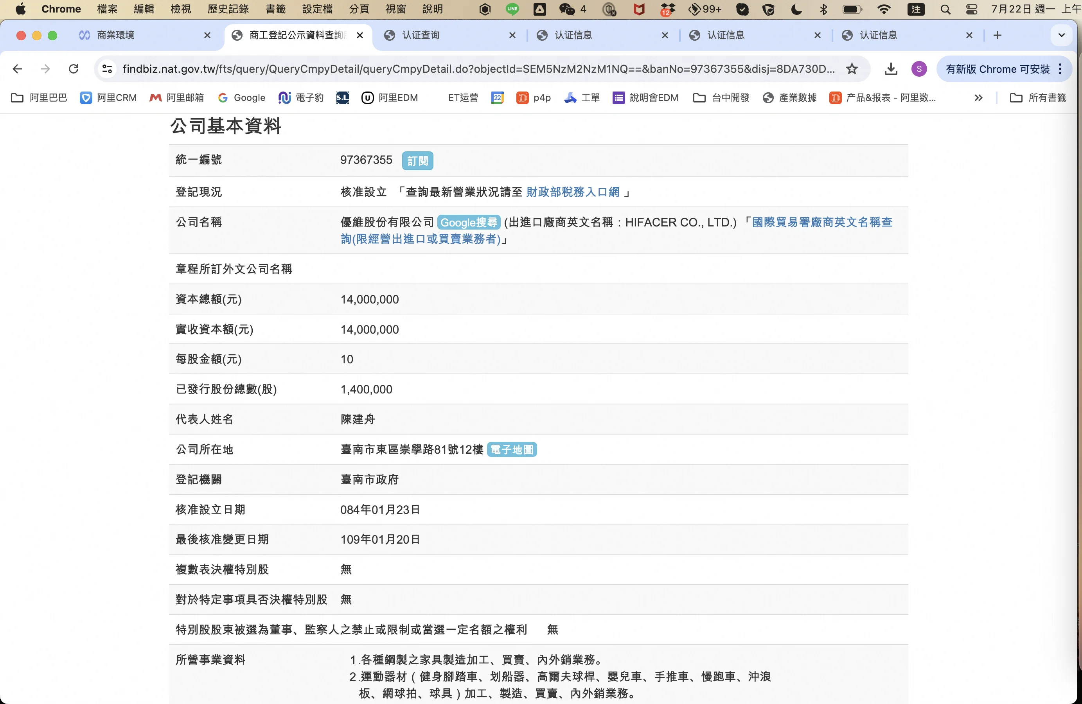Open the 書籤 menu in menu bar
The width and height of the screenshot is (1082, 704).
point(275,9)
